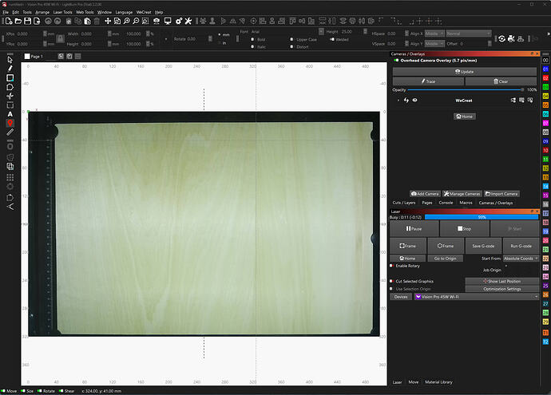The width and height of the screenshot is (551, 395).
Task: Click the refresh overlay icon top-right
Action: 501,38
